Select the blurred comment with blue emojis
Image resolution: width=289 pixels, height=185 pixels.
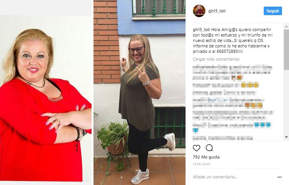pos(232,127)
